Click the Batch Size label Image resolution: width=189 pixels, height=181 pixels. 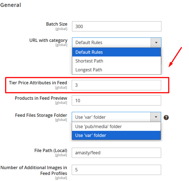pos(57,24)
